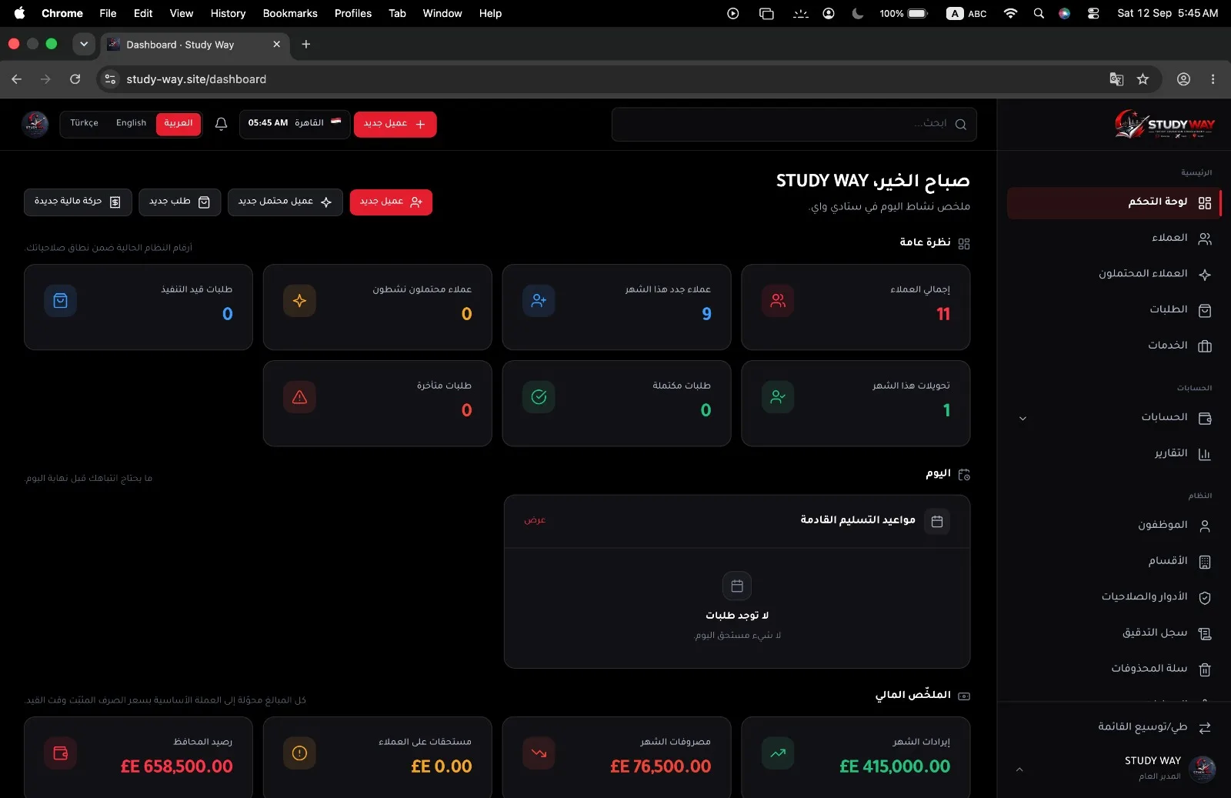
Task: Open الأدوار والصلاحيات roles page
Action: (1113, 597)
